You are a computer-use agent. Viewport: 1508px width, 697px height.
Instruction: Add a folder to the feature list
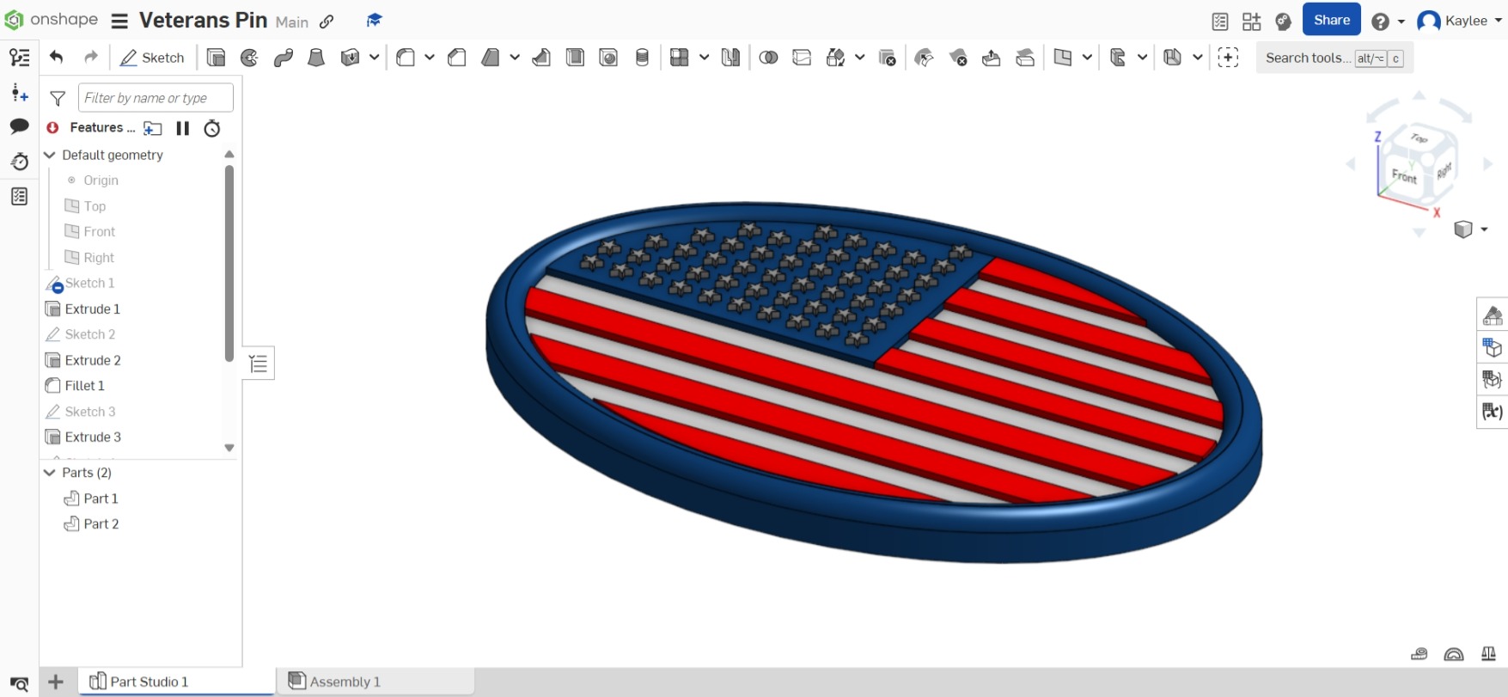coord(153,128)
